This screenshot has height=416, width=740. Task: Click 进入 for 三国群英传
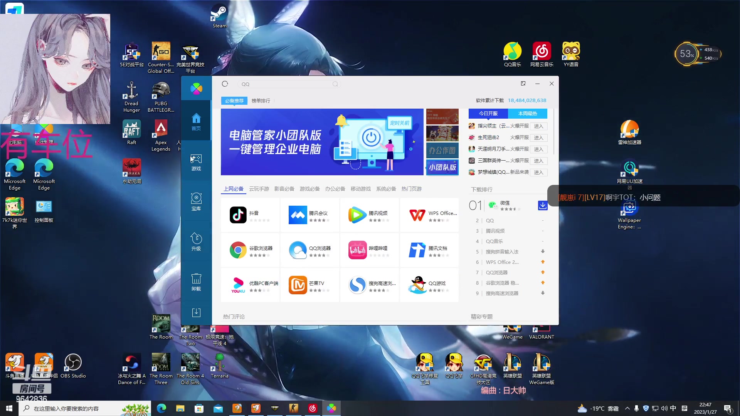pos(538,161)
